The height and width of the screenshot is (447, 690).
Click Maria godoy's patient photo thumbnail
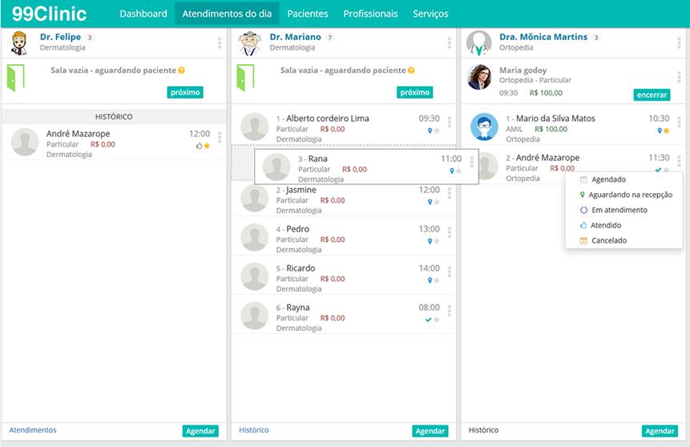[x=480, y=78]
